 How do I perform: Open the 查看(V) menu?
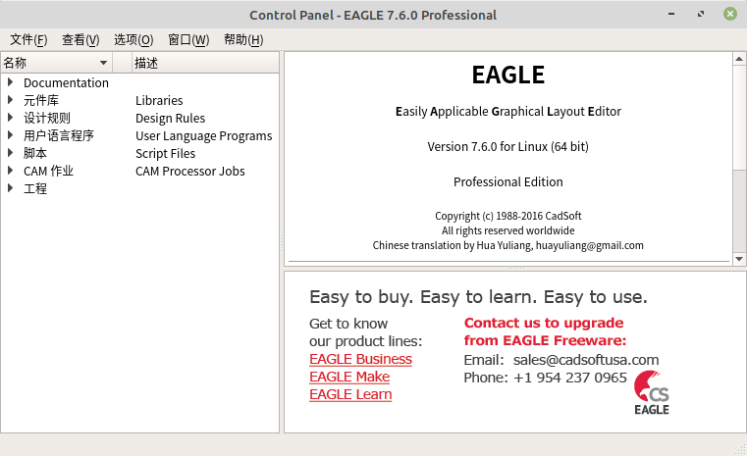[80, 40]
